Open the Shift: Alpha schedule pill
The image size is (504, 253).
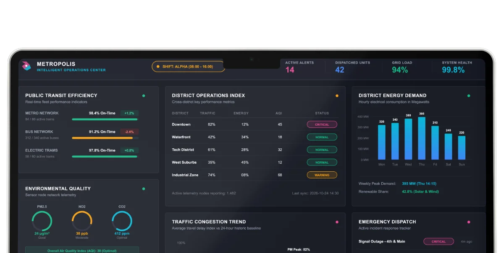pos(188,67)
